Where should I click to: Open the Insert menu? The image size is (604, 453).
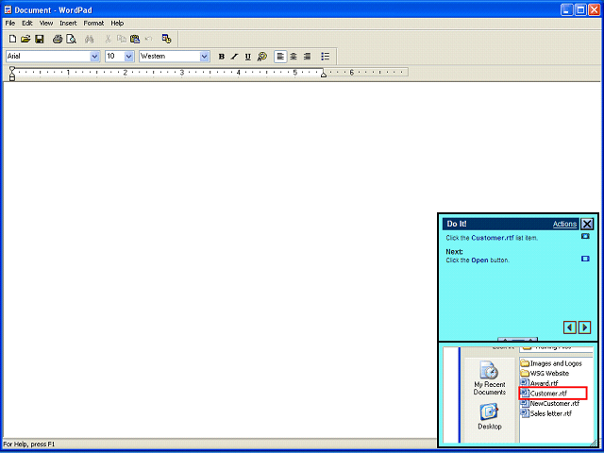[x=68, y=23]
